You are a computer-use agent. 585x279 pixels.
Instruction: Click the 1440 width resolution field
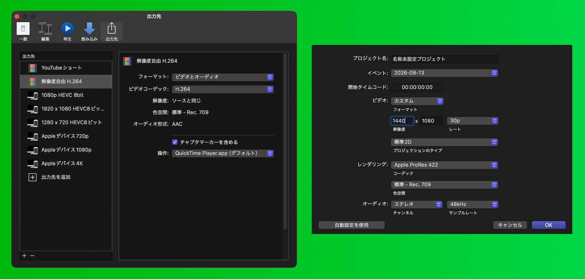coord(402,121)
